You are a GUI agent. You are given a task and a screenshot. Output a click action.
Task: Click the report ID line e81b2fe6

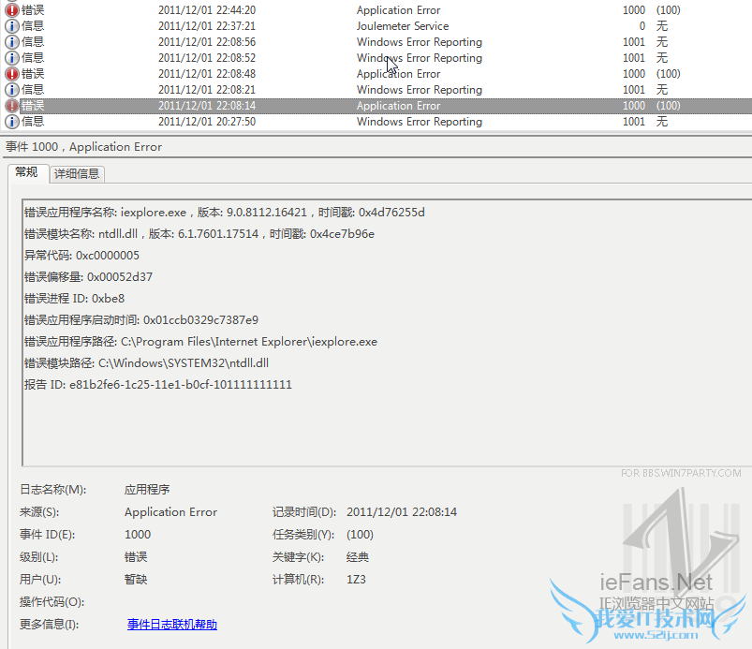point(158,385)
